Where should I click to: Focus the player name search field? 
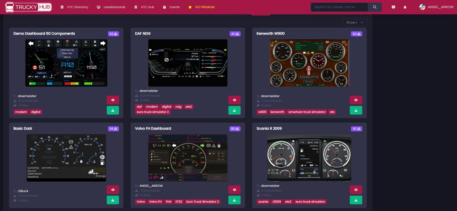(x=339, y=7)
